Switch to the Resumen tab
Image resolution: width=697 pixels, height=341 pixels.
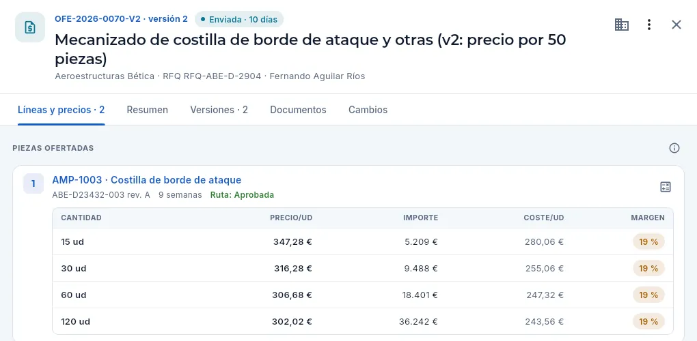click(x=147, y=110)
